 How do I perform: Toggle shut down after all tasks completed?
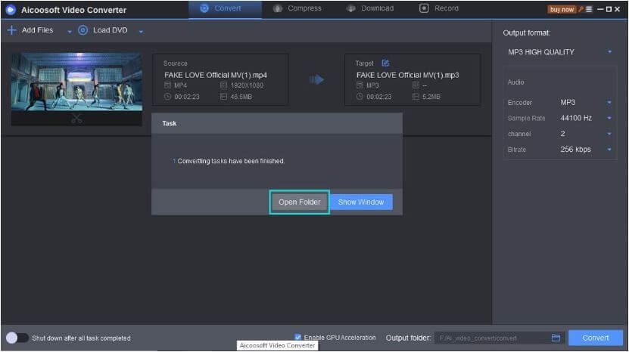(x=16, y=338)
